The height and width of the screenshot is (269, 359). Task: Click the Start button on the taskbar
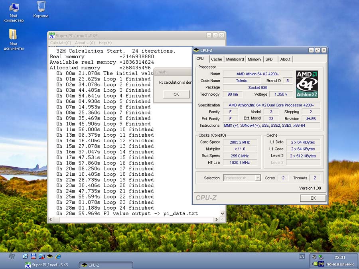click(x=12, y=256)
